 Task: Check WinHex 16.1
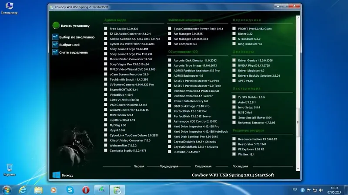[x=234, y=154]
